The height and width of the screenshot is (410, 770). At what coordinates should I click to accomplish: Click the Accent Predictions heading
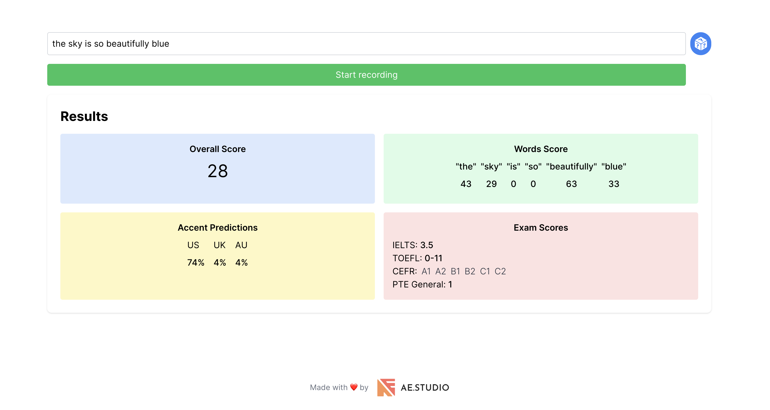(x=218, y=227)
